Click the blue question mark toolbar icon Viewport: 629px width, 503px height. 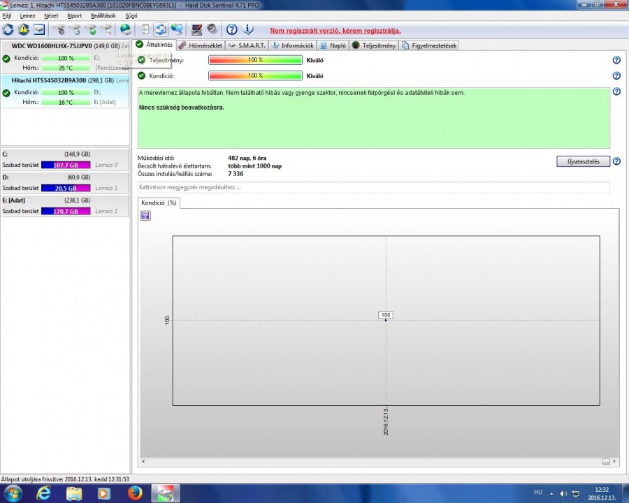231,29
